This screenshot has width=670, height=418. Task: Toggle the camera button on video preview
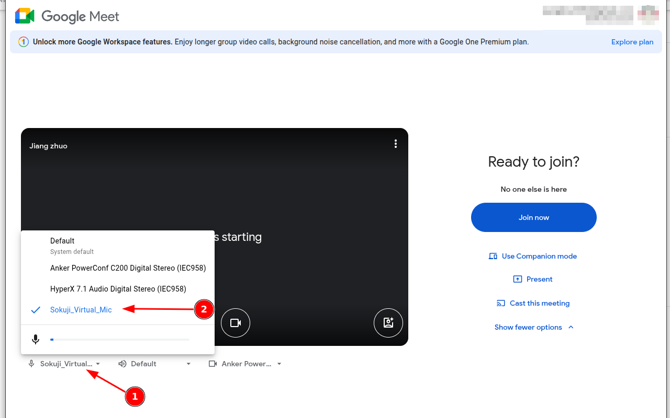tap(236, 323)
